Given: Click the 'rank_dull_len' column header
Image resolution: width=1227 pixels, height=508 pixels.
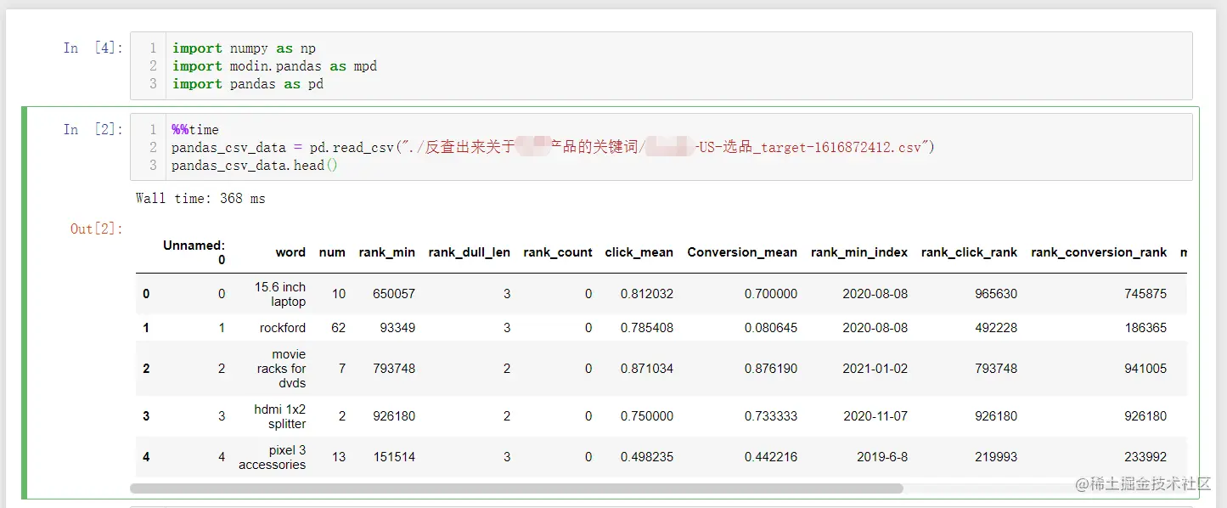Looking at the screenshot, I should (x=470, y=252).
